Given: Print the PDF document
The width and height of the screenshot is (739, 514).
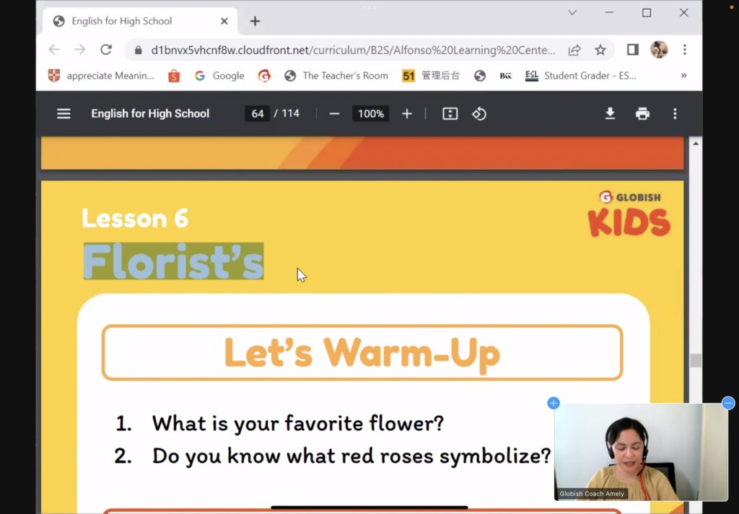Looking at the screenshot, I should pyautogui.click(x=642, y=113).
